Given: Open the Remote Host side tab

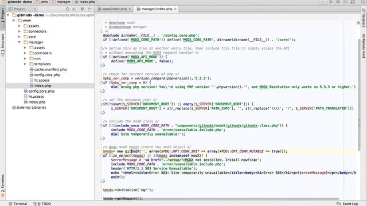Looking at the screenshot, I should point(364,46).
